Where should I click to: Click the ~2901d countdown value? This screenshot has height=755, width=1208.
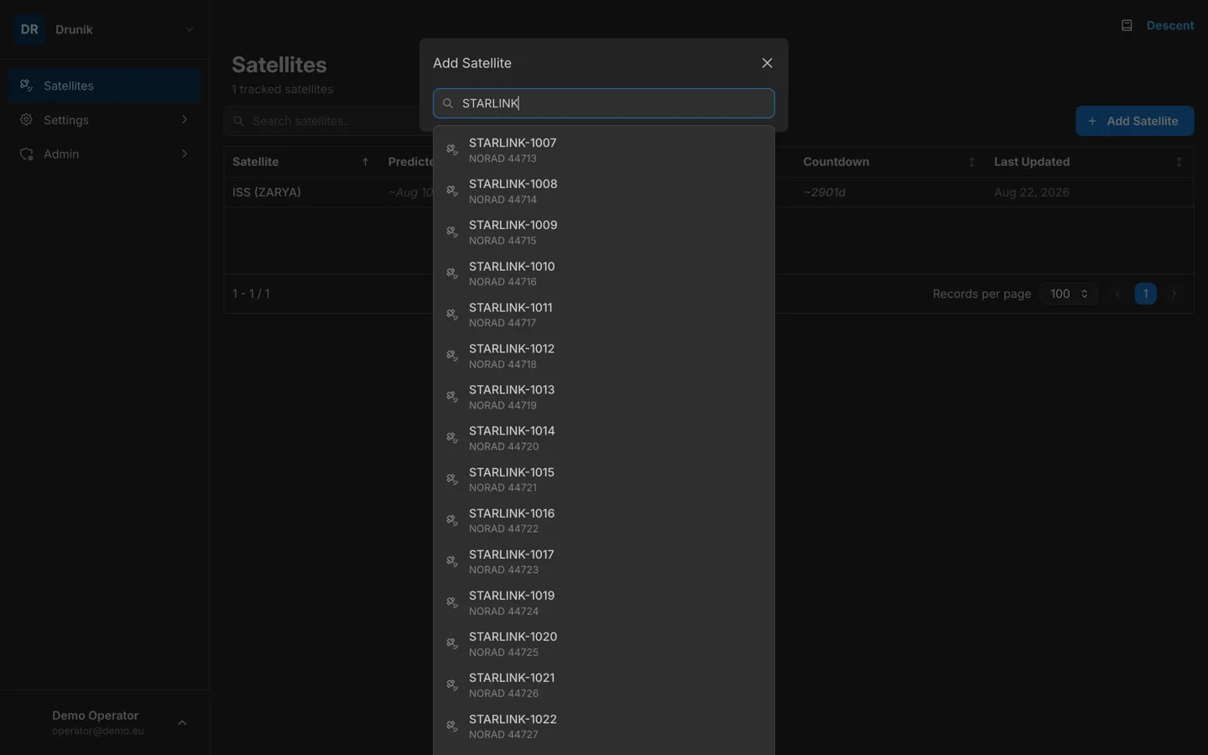pyautogui.click(x=825, y=192)
